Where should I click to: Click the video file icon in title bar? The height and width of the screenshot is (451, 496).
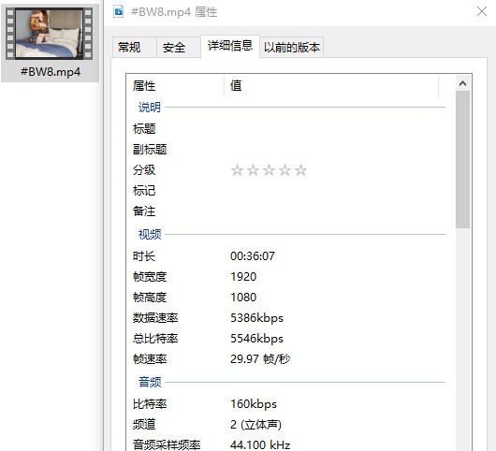(119, 12)
